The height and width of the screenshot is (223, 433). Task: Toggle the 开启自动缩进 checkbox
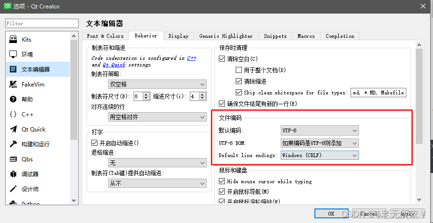[95, 143]
